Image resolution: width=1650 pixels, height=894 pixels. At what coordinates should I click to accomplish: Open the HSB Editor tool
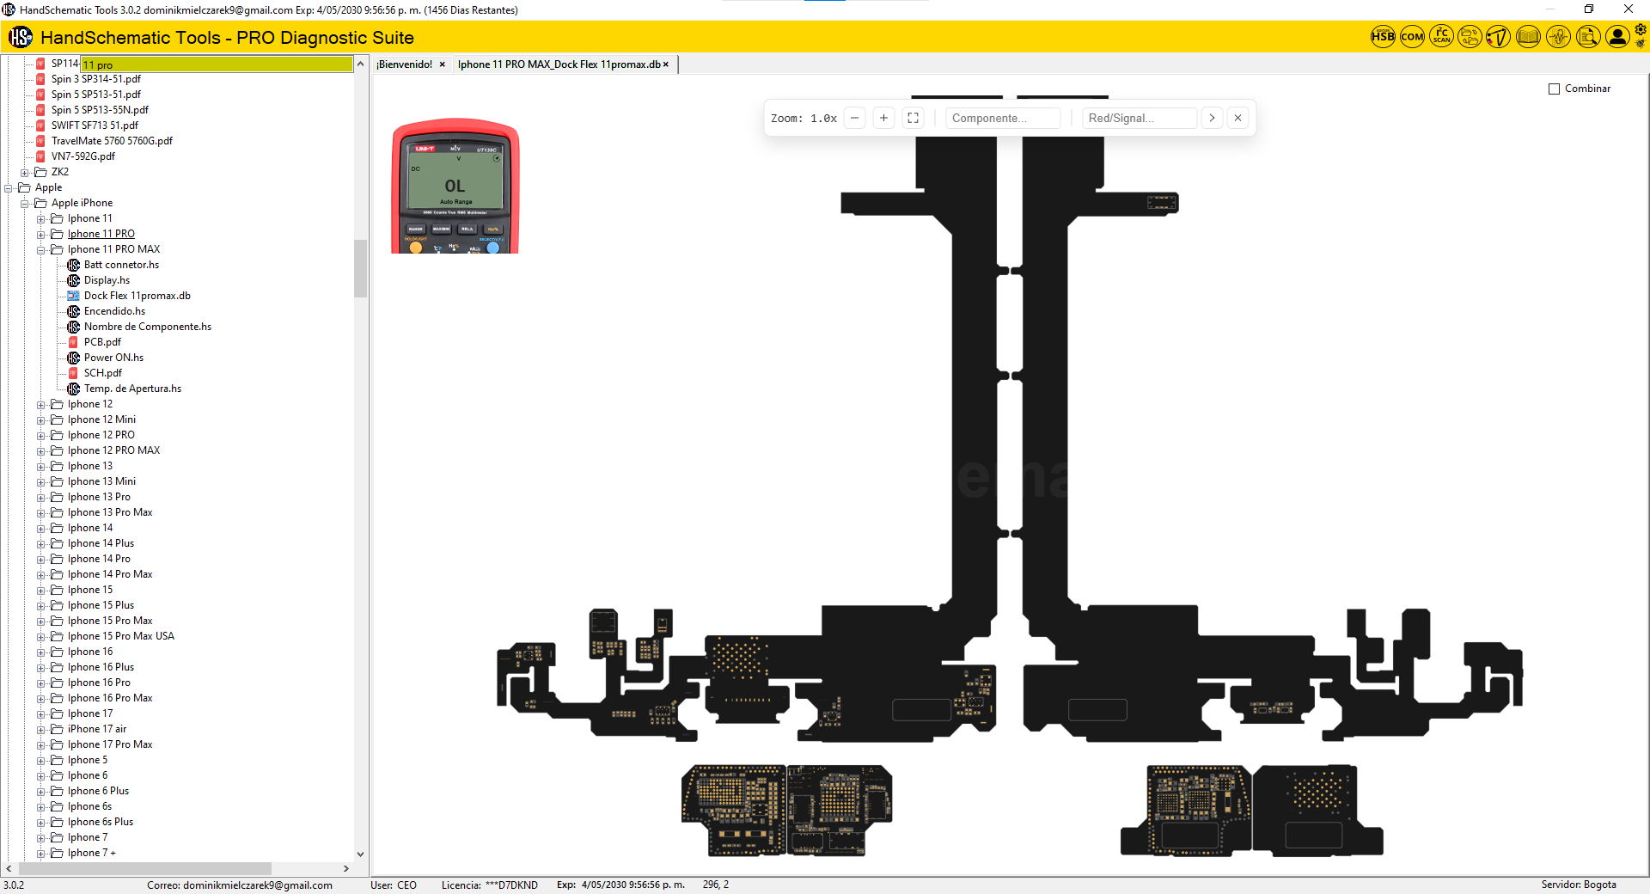(1383, 37)
